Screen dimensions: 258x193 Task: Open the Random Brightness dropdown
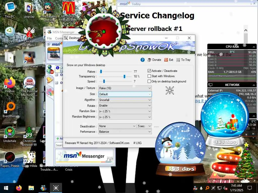click(125, 117)
